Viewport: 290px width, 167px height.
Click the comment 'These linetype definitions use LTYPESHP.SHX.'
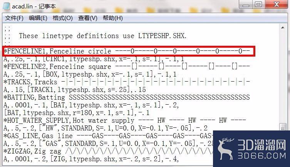(x=103, y=36)
